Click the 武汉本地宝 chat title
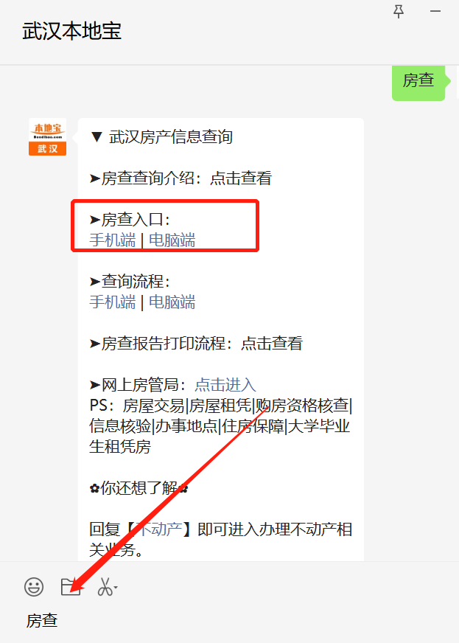The image size is (459, 643). [72, 31]
